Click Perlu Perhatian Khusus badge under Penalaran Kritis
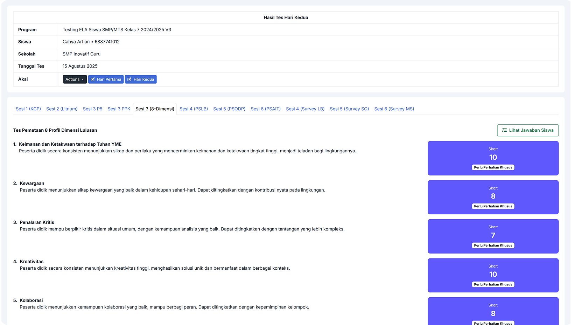574x325 pixels. pyautogui.click(x=493, y=246)
